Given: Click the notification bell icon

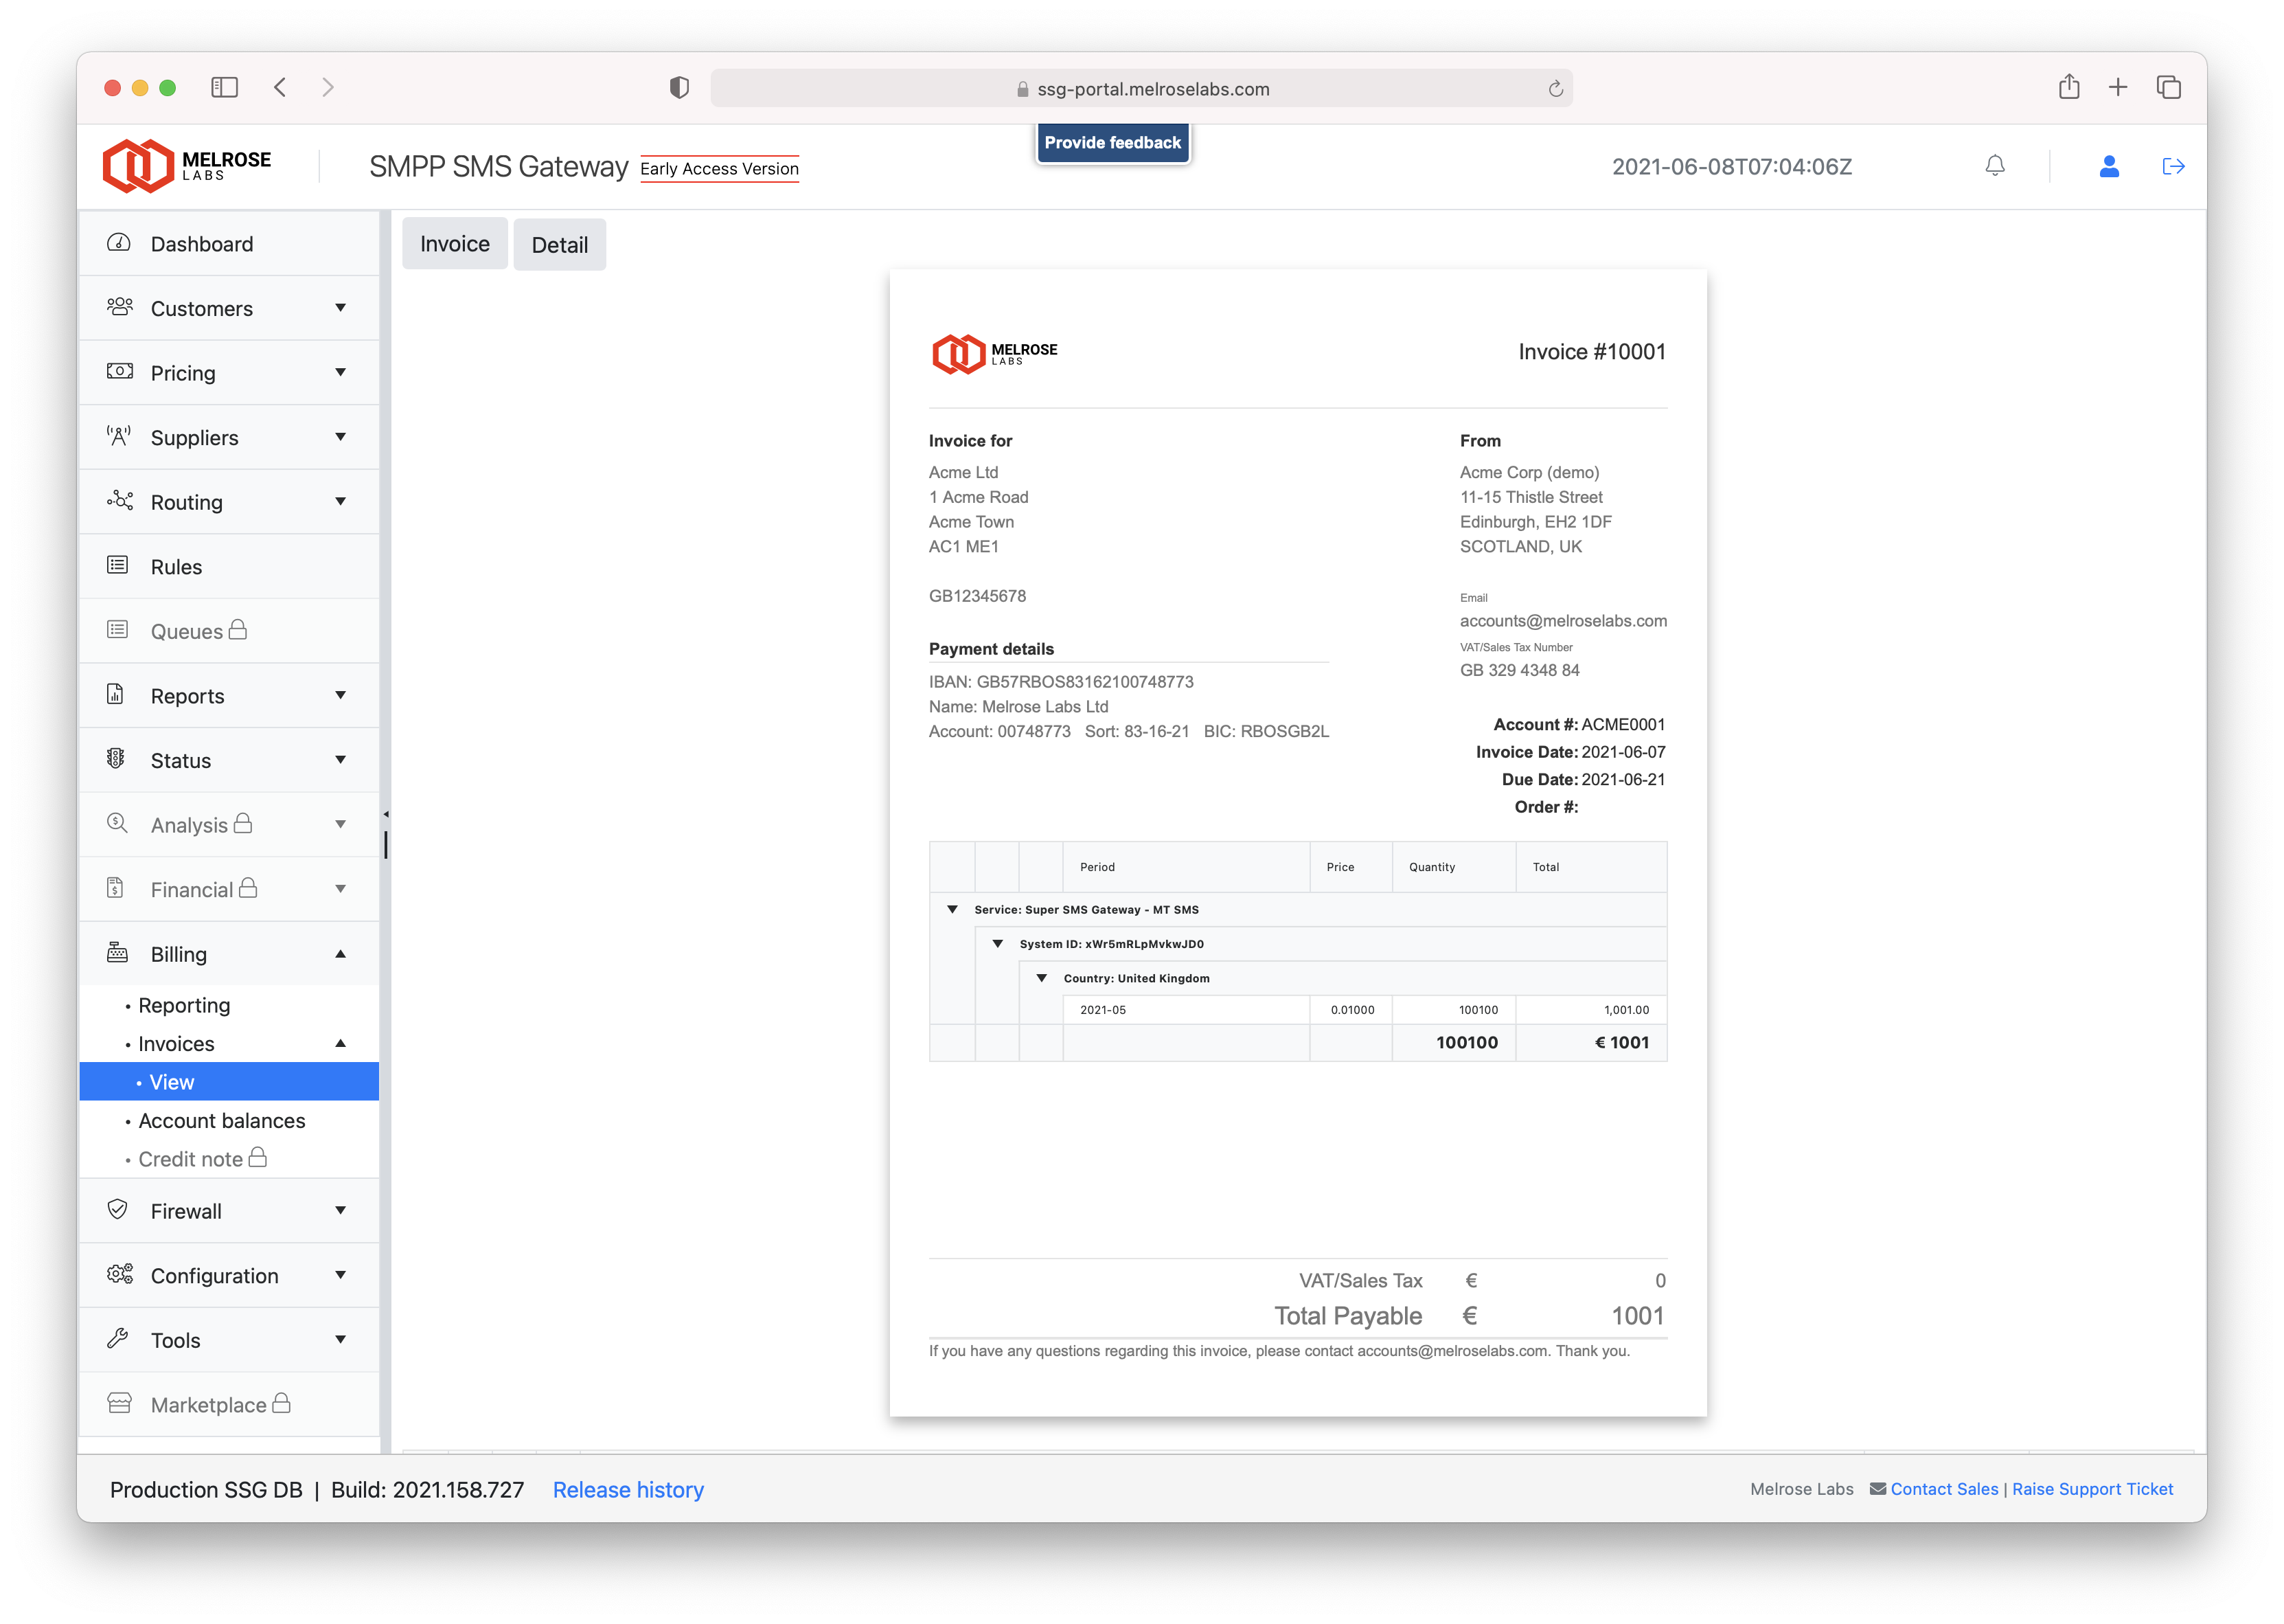Looking at the screenshot, I should point(1994,166).
